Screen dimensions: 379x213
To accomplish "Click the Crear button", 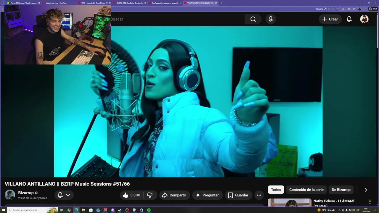I will [x=330, y=19].
